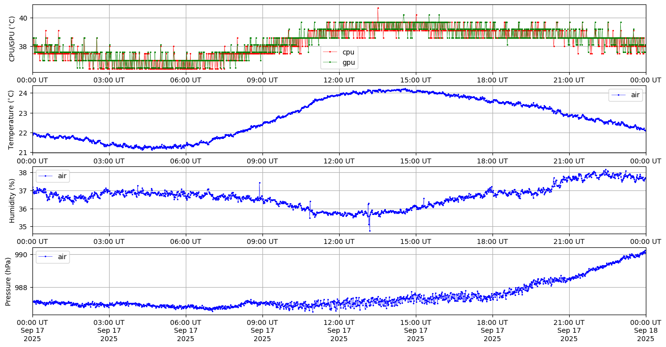Click the "24" tick on the Temperature axis

tap(24, 93)
